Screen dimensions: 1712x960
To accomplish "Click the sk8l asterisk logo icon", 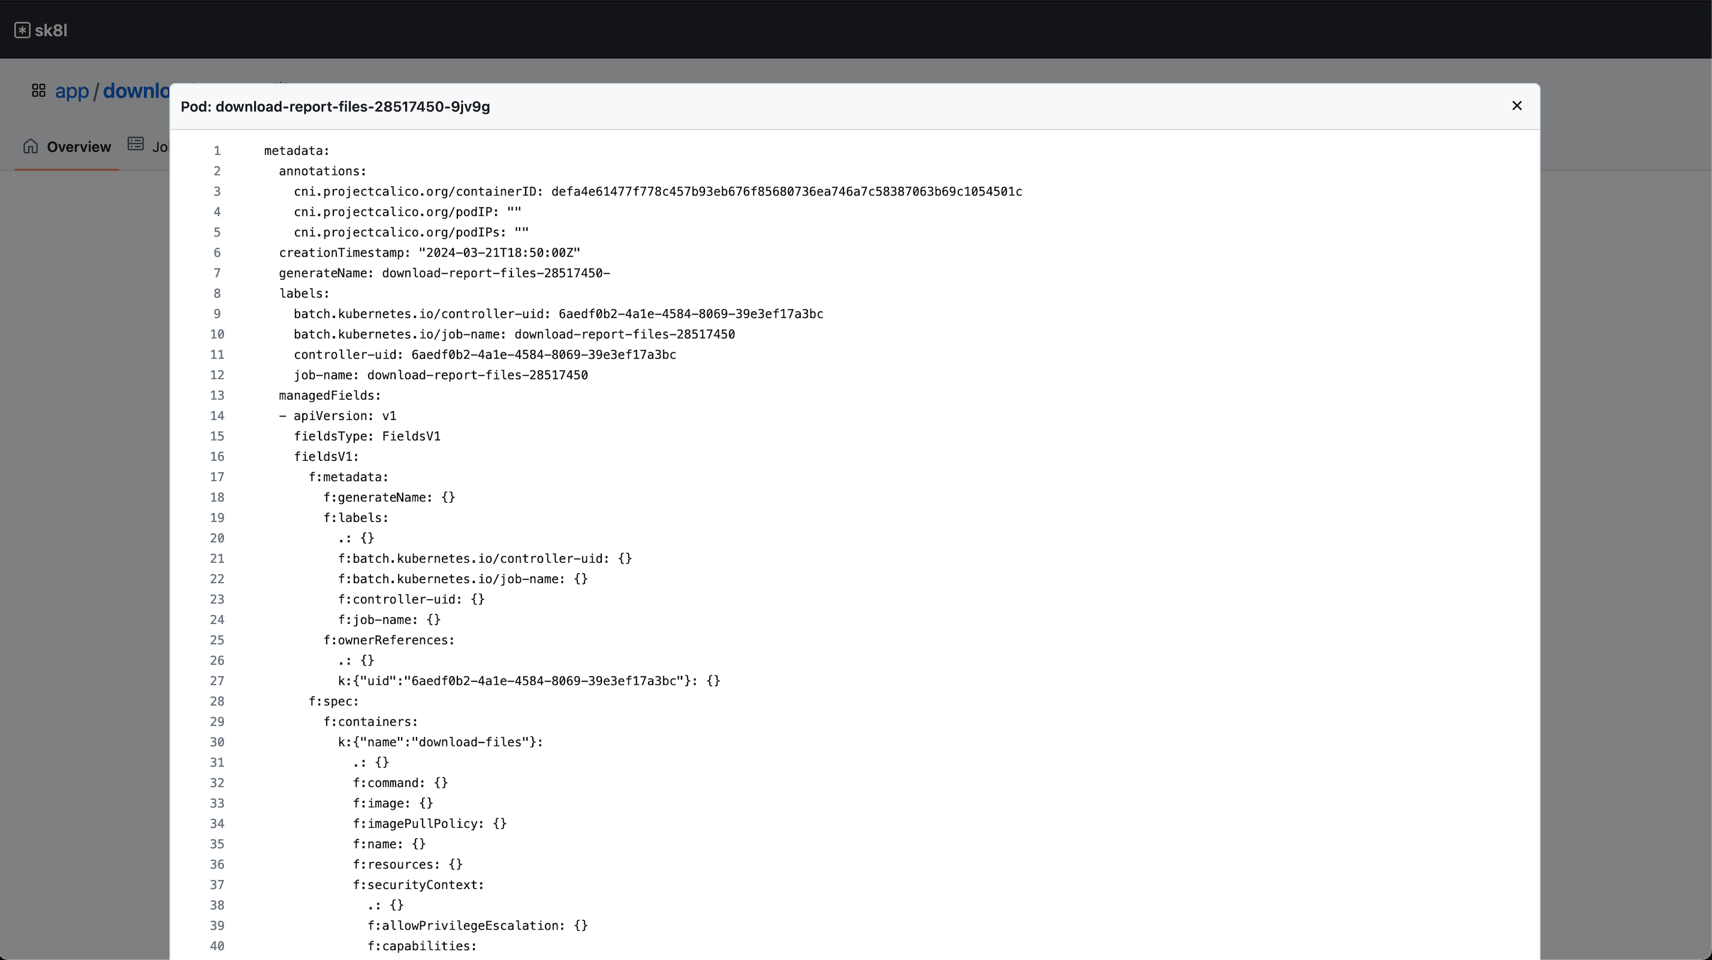I will click(x=22, y=31).
